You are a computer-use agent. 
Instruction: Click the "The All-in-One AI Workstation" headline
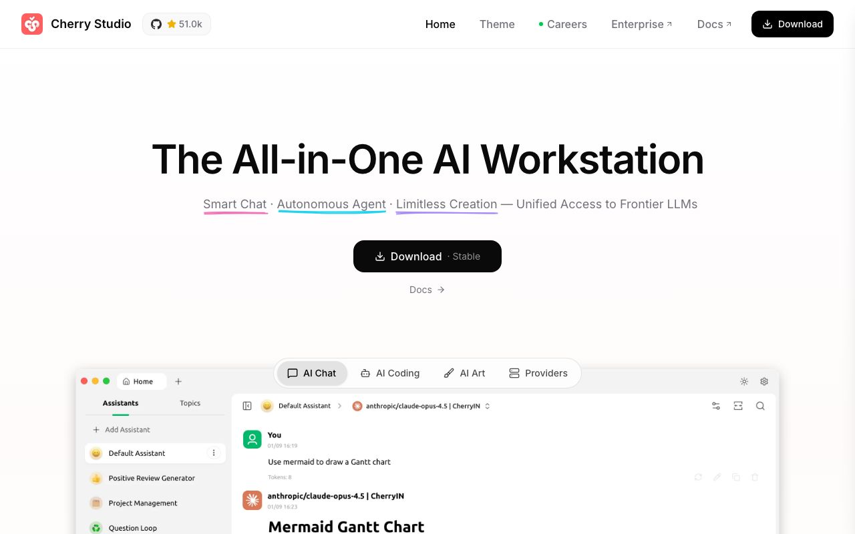[x=427, y=160]
